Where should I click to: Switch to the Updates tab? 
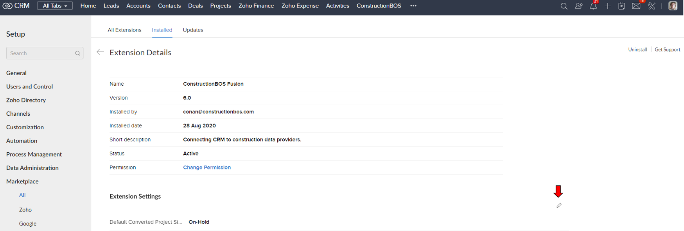click(193, 30)
